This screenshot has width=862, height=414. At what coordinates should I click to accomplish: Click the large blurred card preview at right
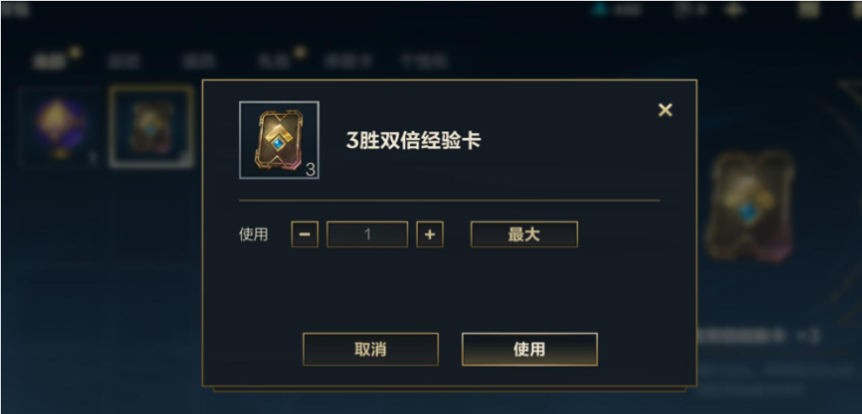click(751, 206)
